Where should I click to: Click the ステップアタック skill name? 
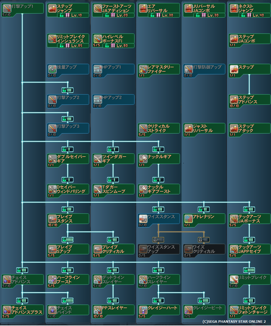246,128
